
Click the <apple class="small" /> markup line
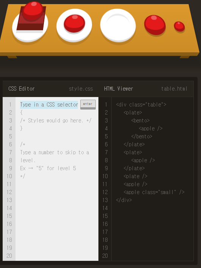click(154, 192)
